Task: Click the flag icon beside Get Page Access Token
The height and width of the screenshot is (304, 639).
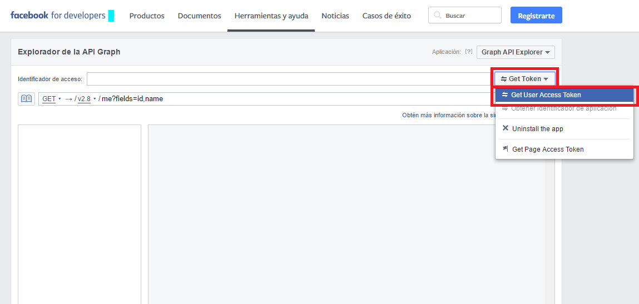Action: point(506,149)
